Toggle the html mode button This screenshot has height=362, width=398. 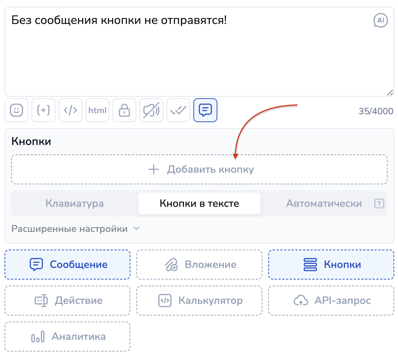coord(97,110)
